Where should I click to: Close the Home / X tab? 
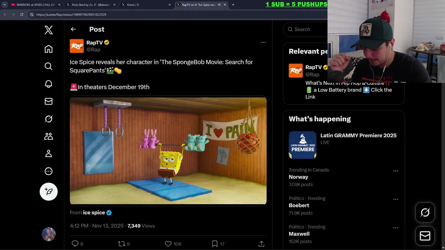pyautogui.click(x=170, y=5)
